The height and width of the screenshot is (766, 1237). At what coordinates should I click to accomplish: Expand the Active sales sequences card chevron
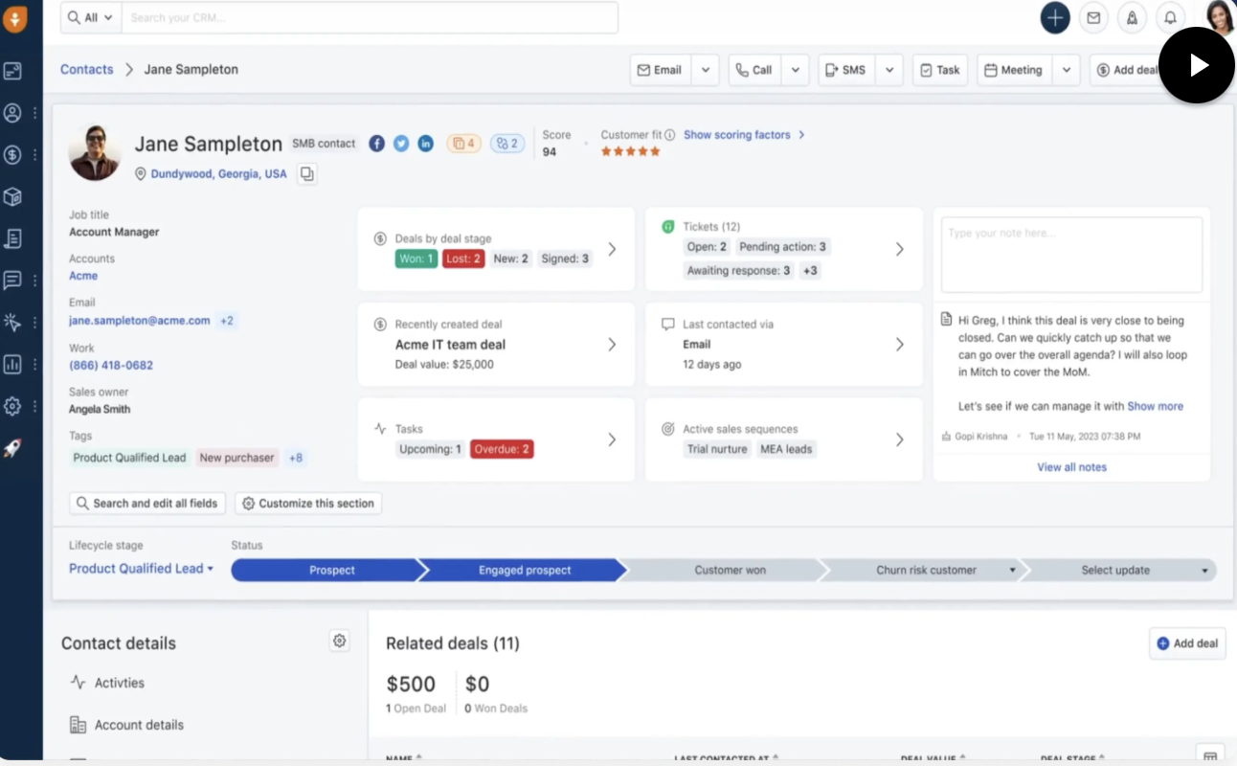[899, 439]
